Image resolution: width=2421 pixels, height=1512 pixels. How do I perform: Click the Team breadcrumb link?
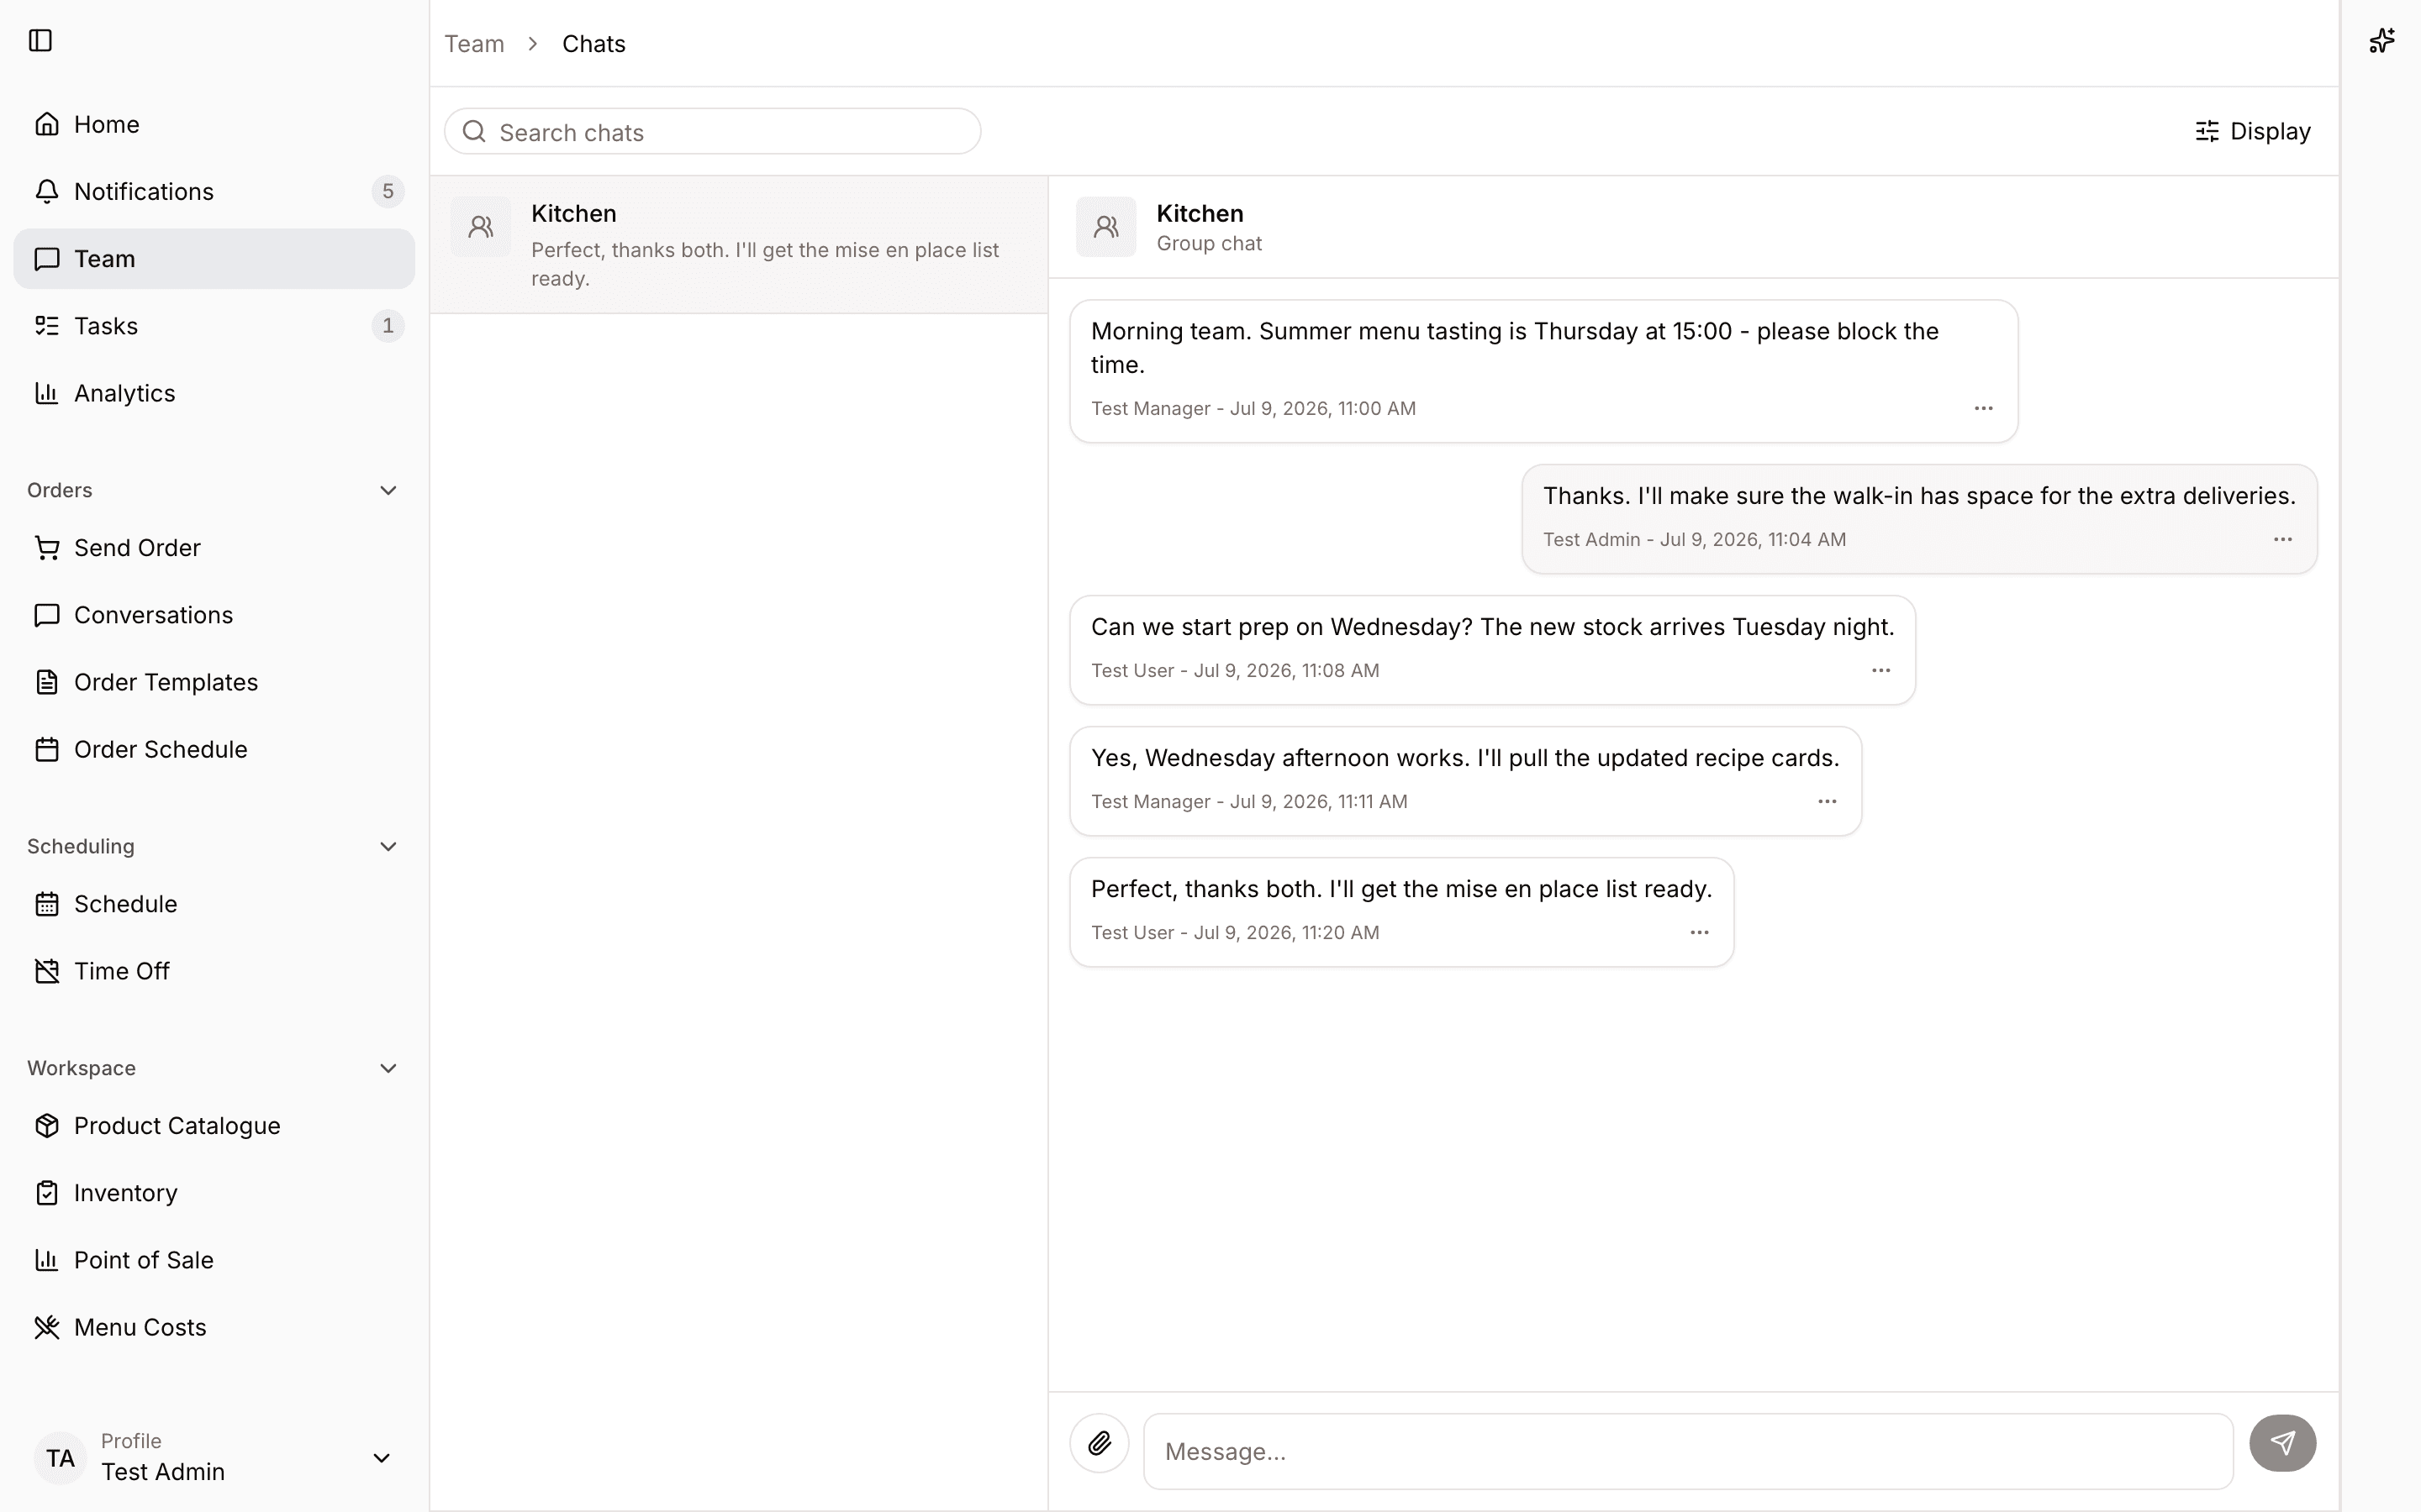point(474,44)
